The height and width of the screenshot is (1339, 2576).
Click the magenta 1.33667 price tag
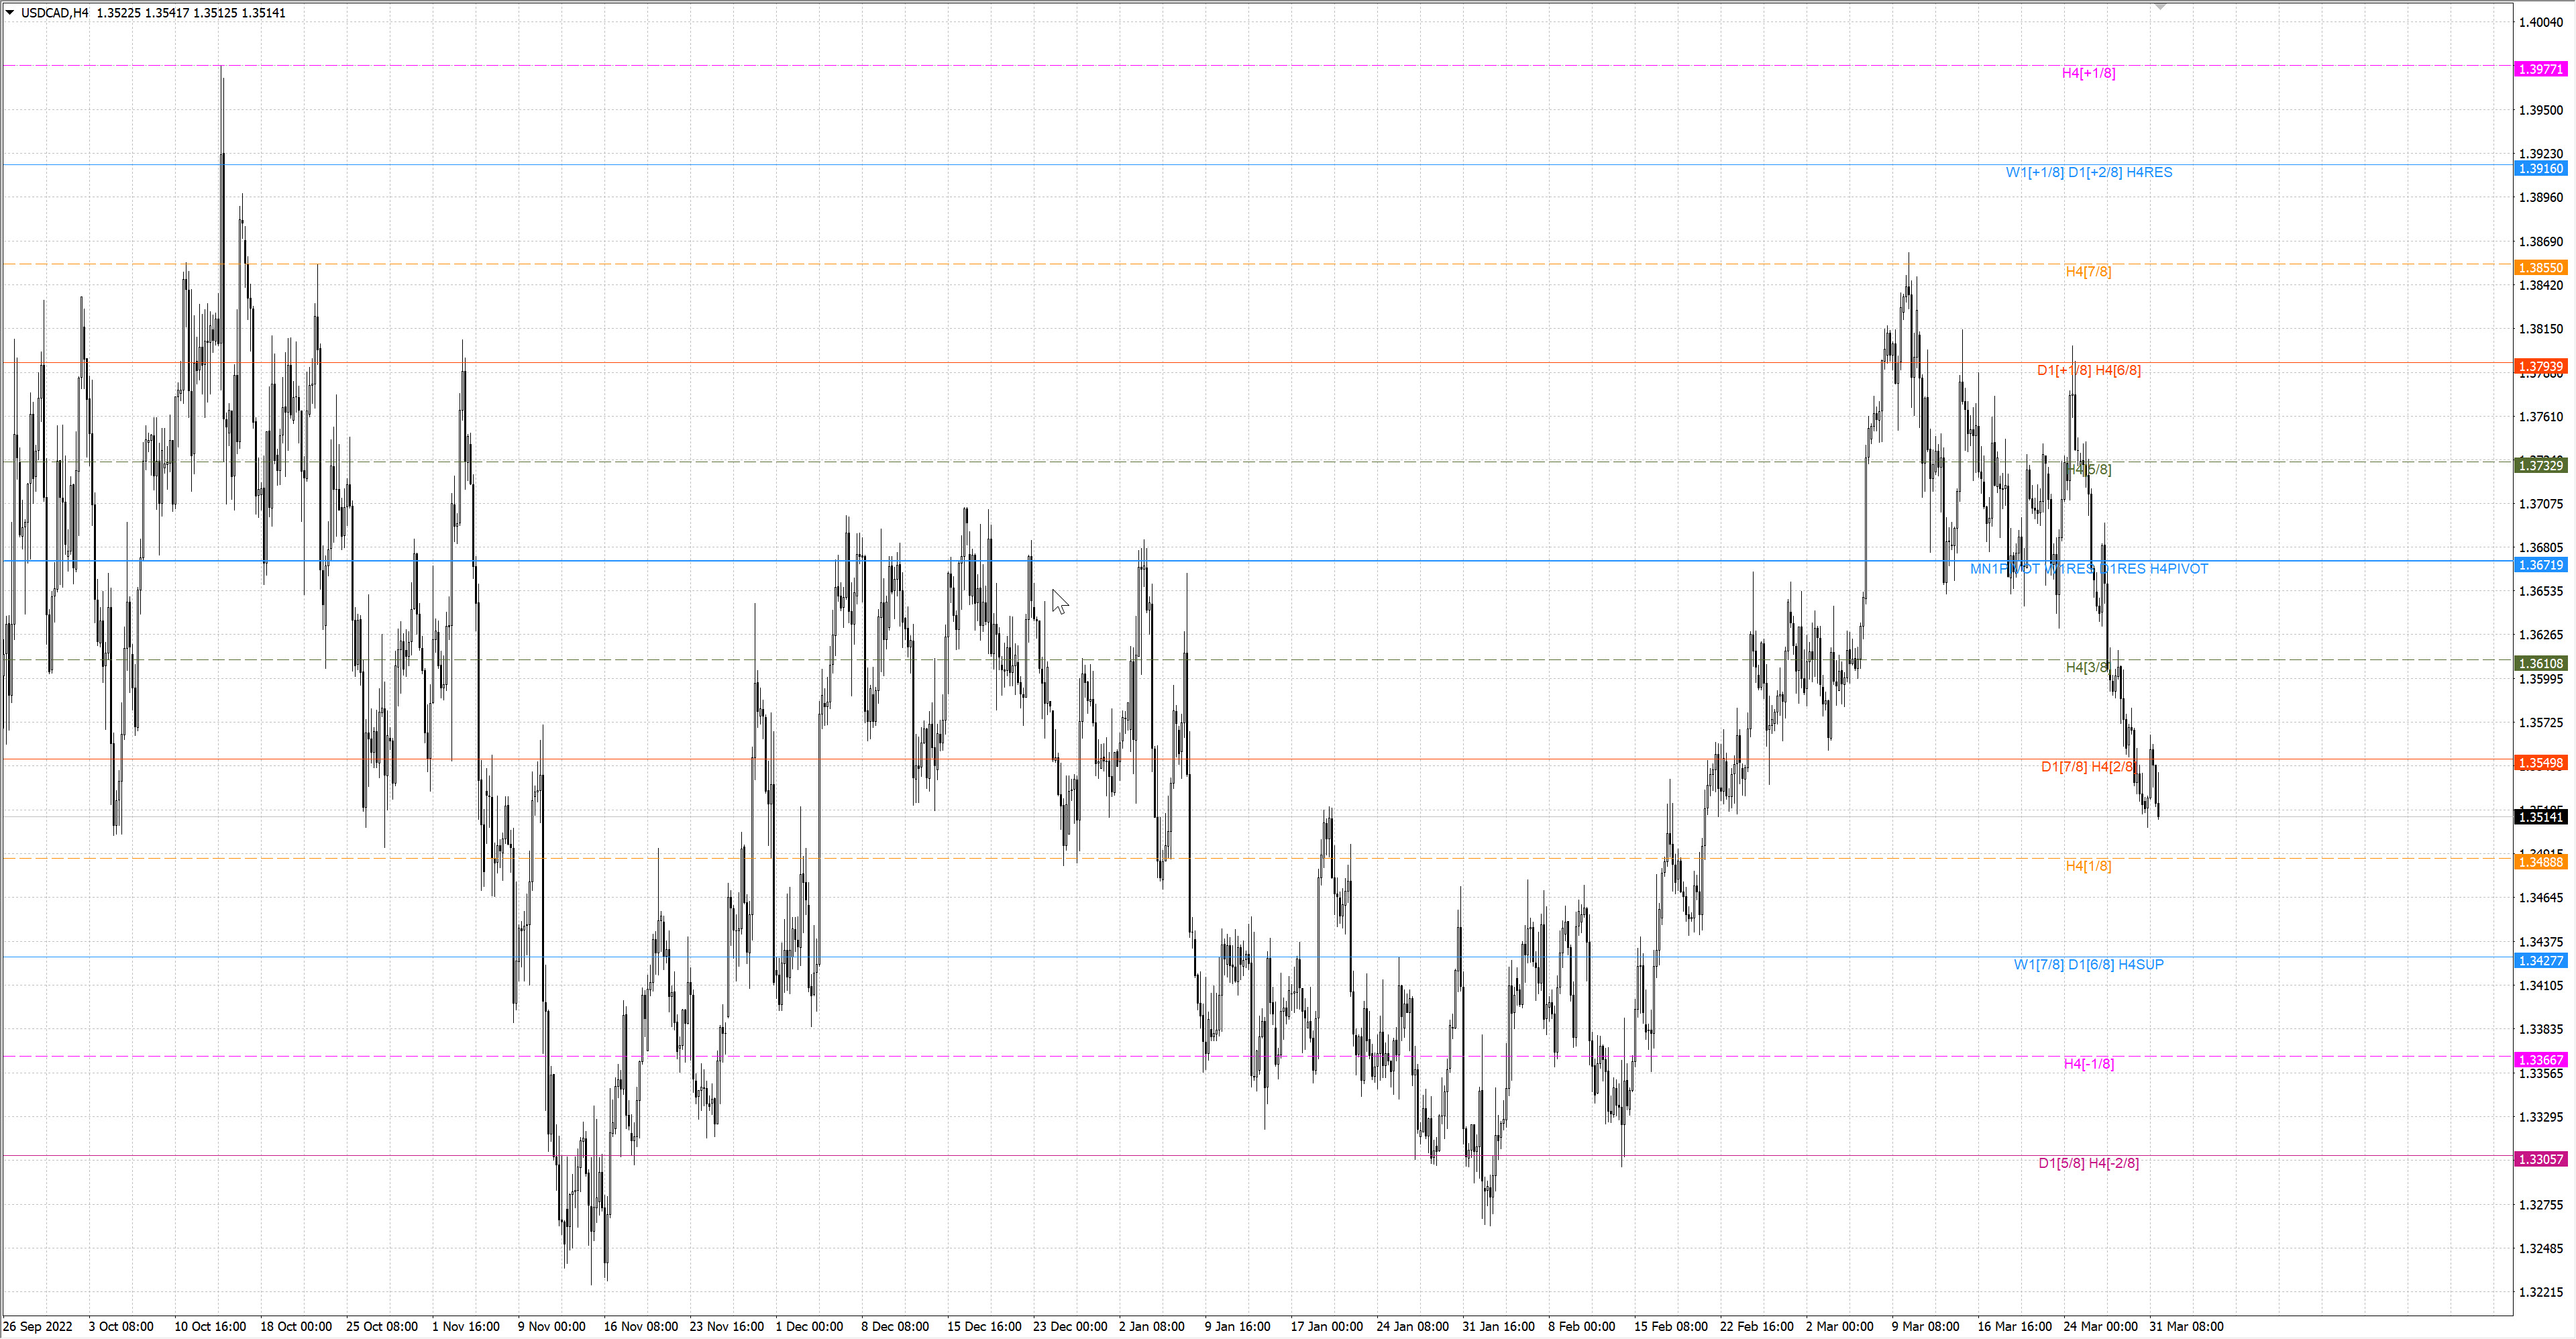coord(2540,1060)
